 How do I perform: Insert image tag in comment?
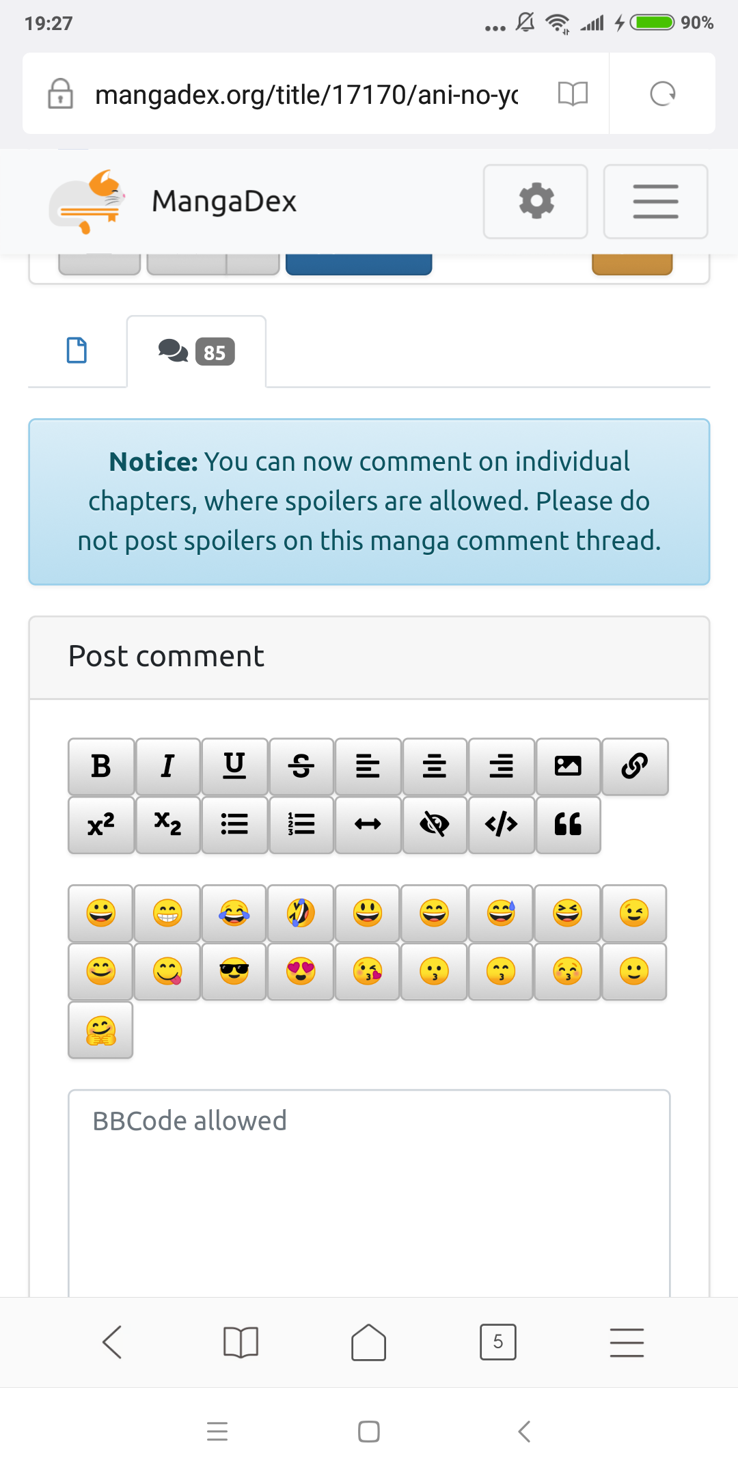(568, 766)
